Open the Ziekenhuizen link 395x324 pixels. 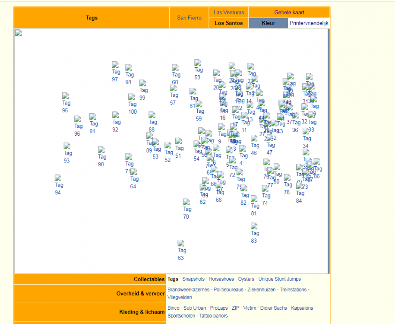pyautogui.click(x=262, y=290)
